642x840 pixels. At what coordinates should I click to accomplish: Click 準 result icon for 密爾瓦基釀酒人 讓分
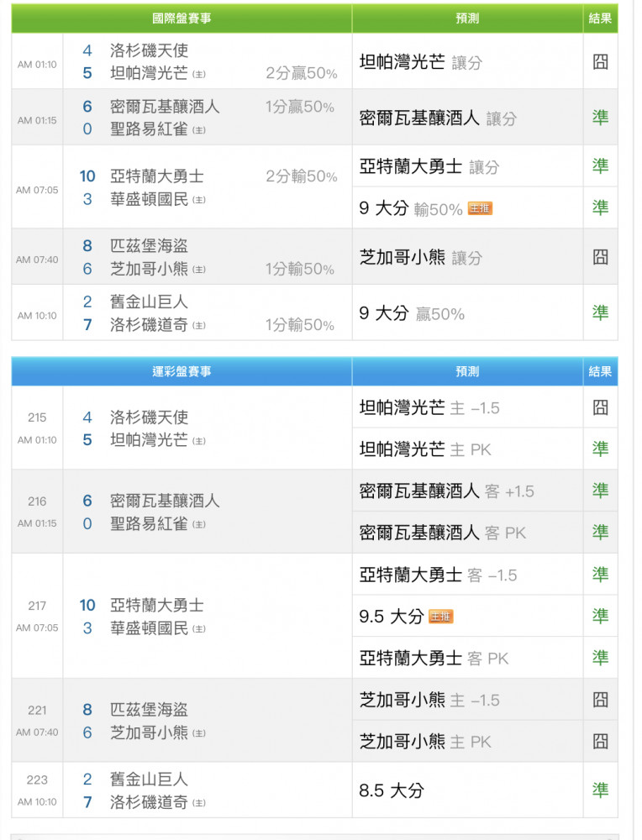click(x=600, y=118)
